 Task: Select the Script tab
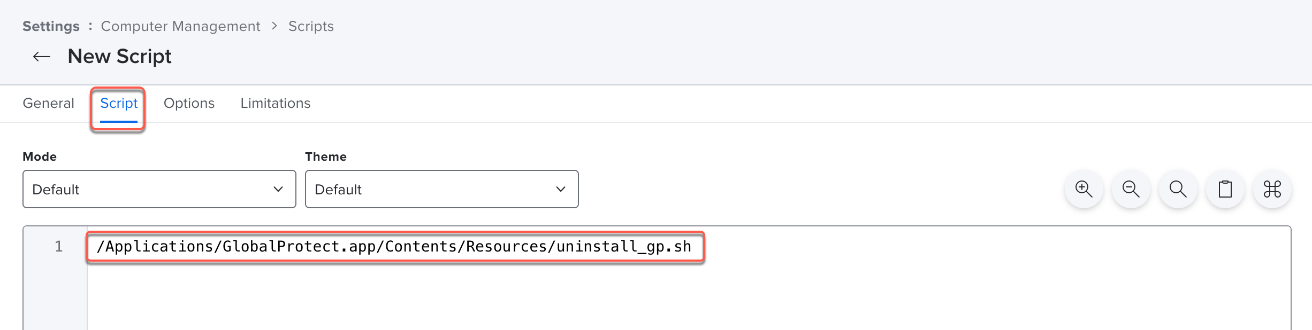point(119,103)
